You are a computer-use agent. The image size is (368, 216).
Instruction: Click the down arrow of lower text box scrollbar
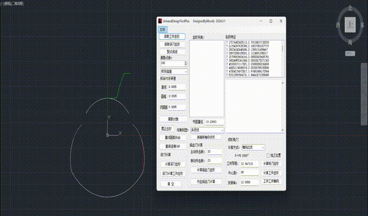tap(282, 130)
